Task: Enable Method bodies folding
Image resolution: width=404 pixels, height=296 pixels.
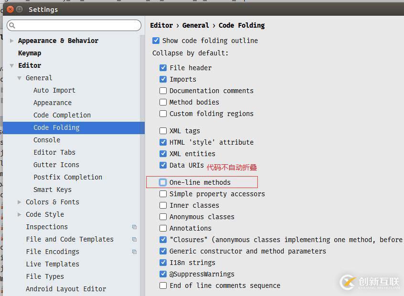Action: [x=163, y=102]
